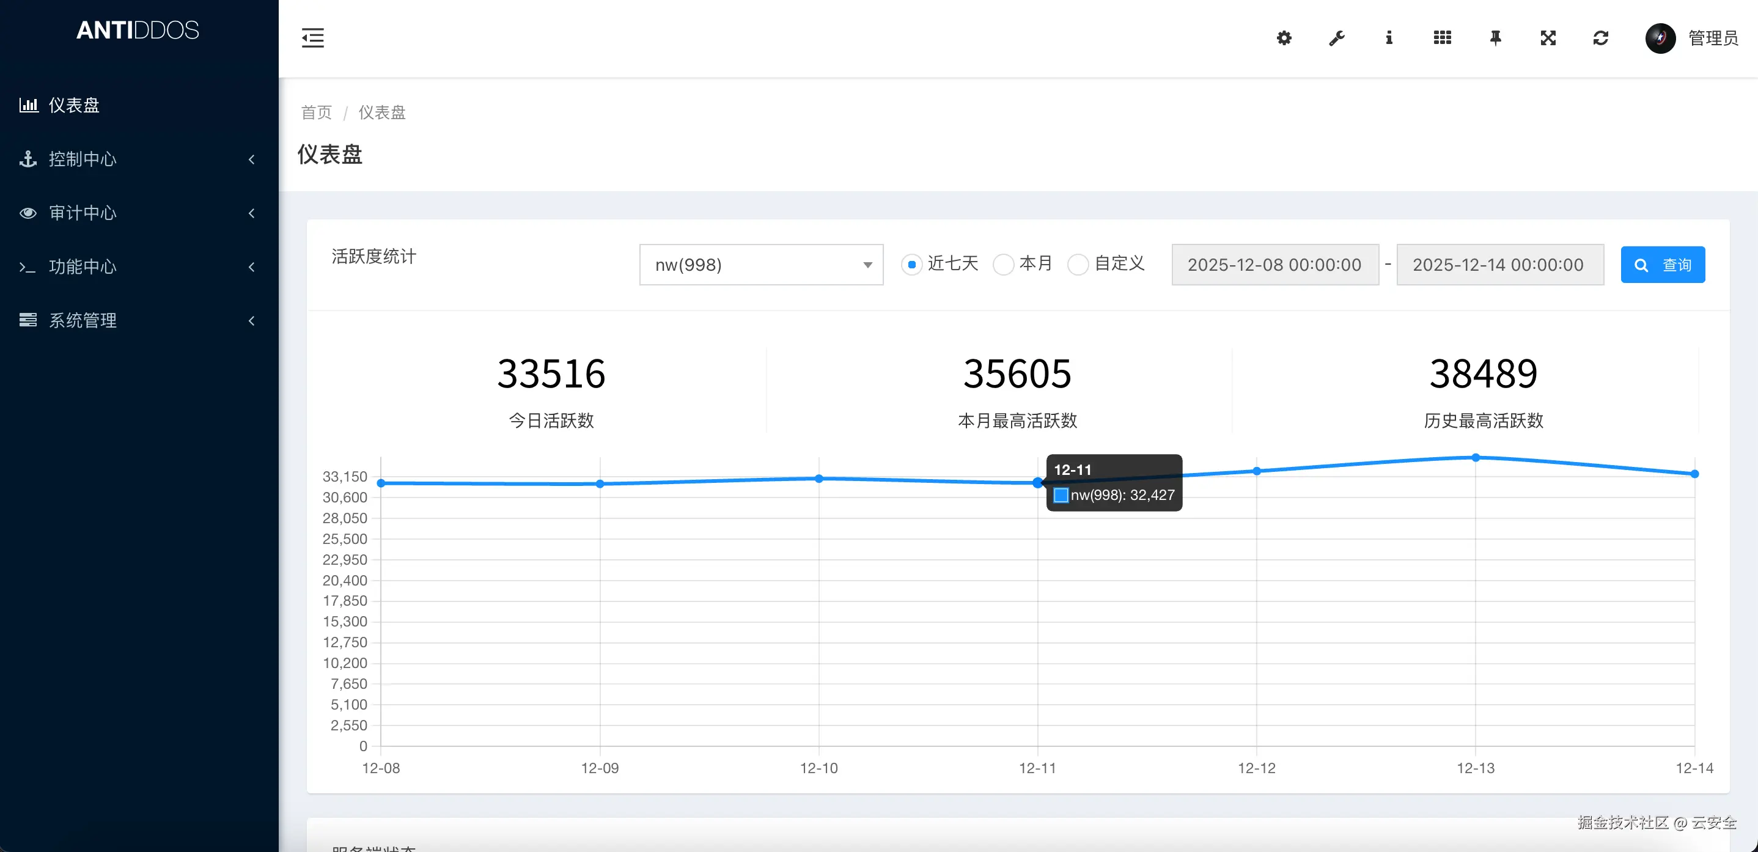Select the 自定义 radio button

[1078, 265]
